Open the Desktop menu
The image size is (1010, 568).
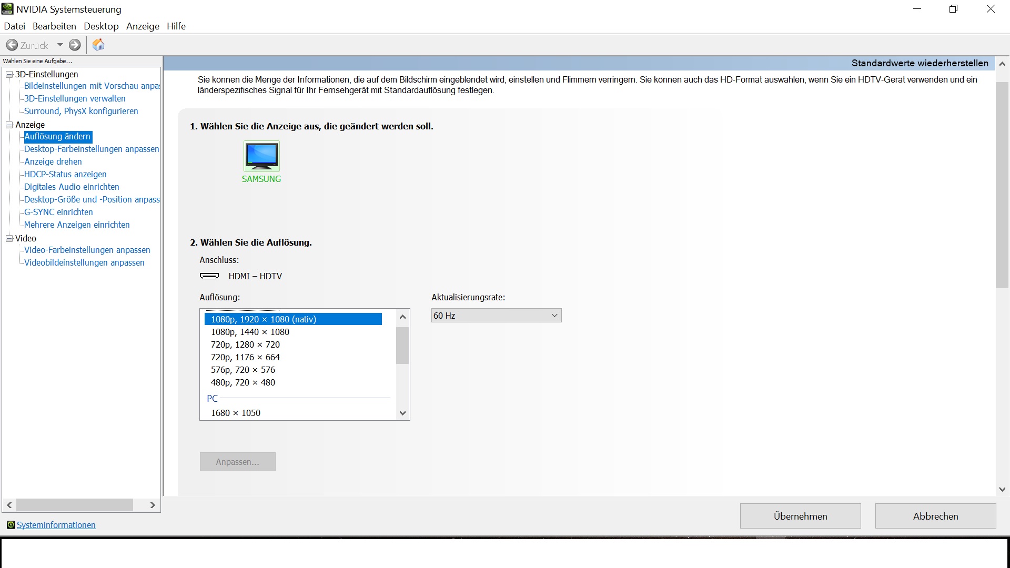(x=101, y=26)
